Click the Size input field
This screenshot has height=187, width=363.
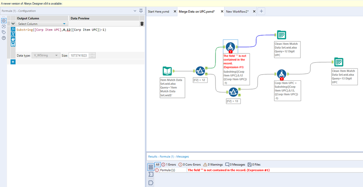click(79, 56)
